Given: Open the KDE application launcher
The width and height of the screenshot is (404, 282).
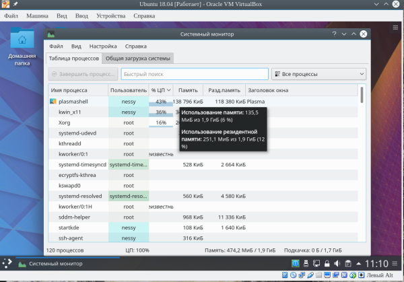Looking at the screenshot, I should (x=7, y=263).
